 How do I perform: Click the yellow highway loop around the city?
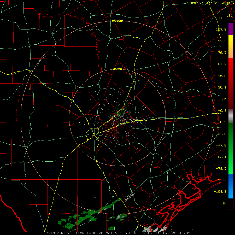[x=93, y=134]
